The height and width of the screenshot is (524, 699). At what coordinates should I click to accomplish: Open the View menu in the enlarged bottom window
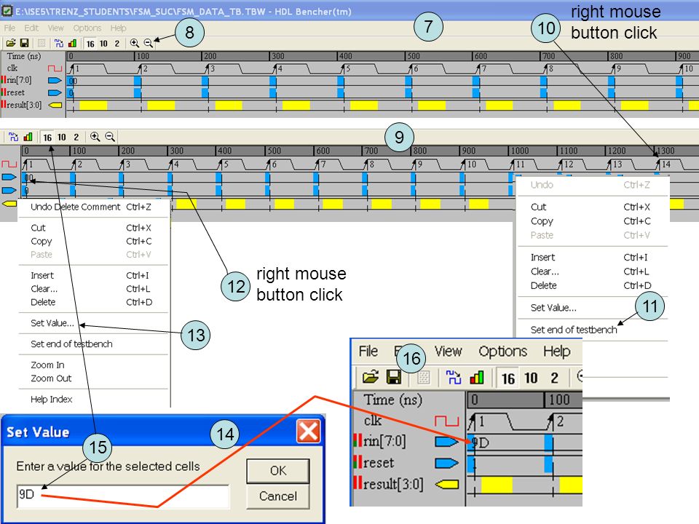pyautogui.click(x=448, y=351)
